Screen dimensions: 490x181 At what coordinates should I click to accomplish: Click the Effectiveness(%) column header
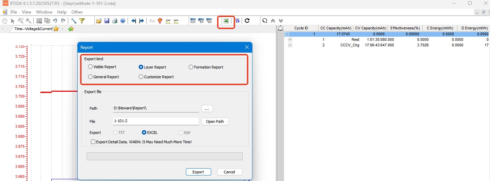point(405,28)
